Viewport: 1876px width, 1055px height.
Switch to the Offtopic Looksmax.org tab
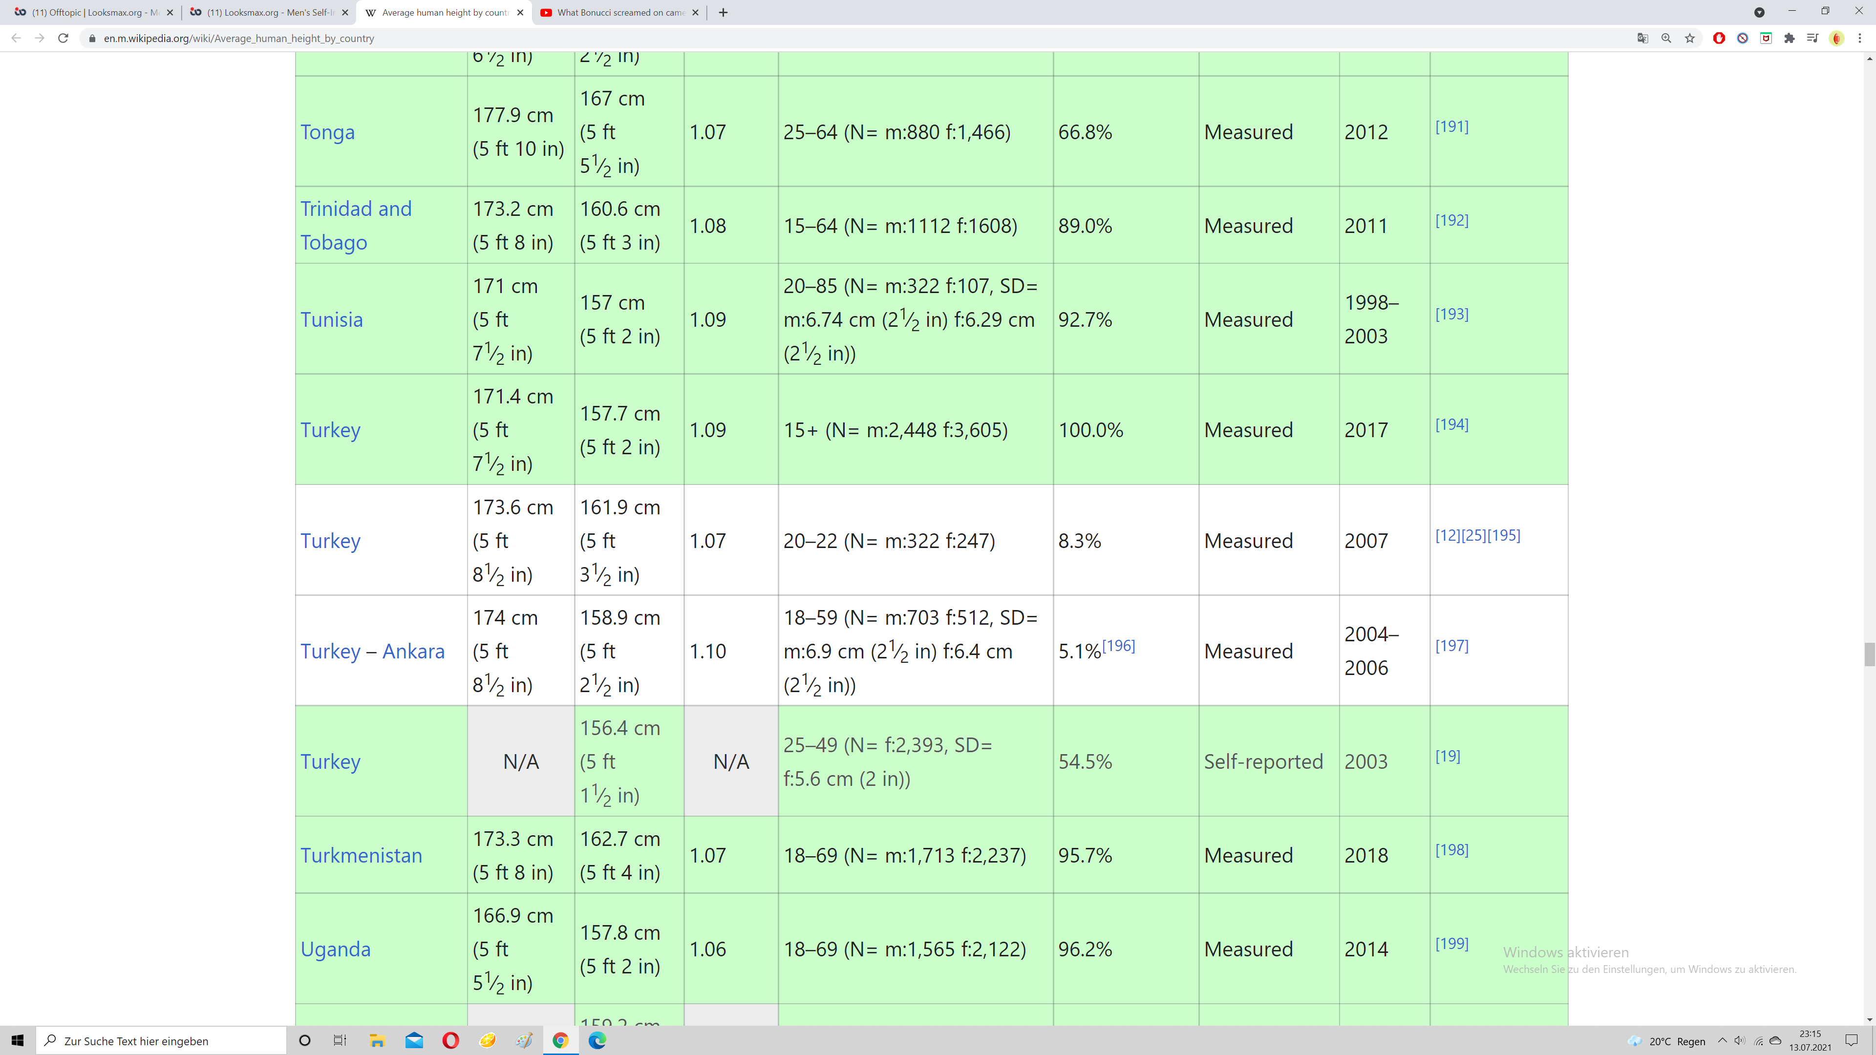pos(95,12)
